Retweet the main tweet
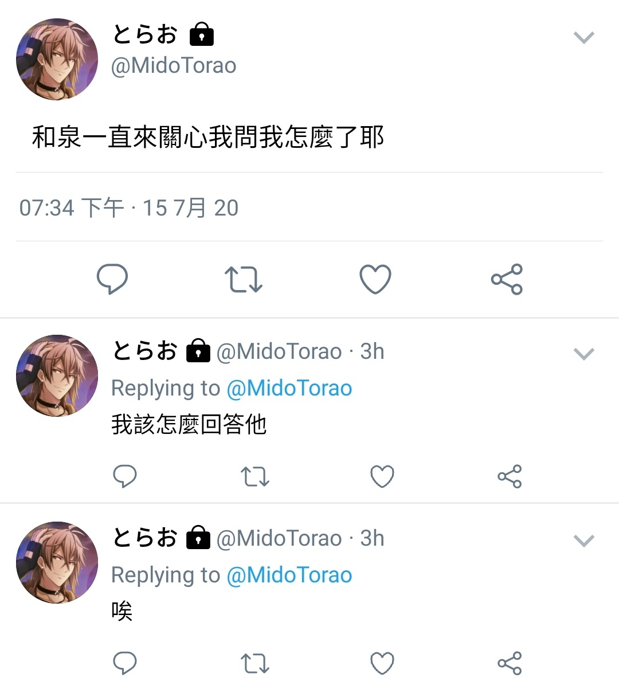 pos(243,279)
